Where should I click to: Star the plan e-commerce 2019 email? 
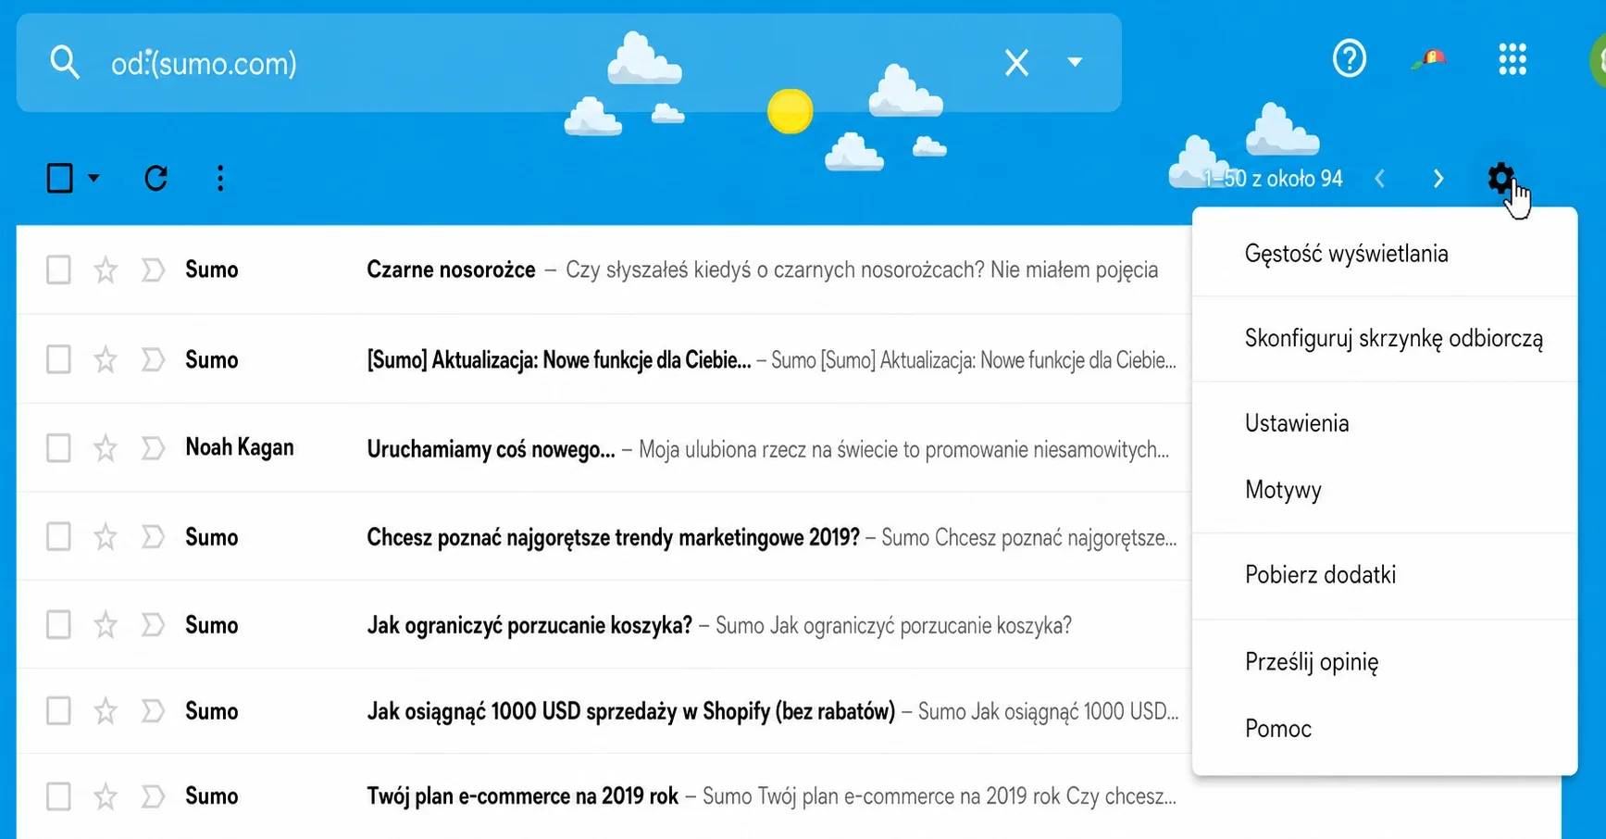click(x=106, y=796)
